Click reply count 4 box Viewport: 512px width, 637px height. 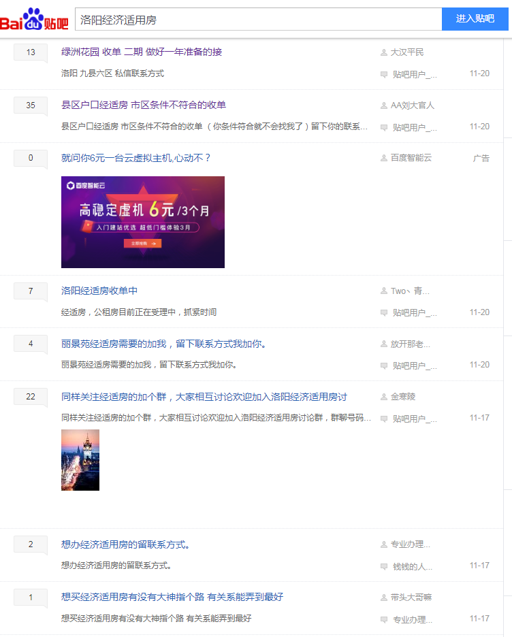31,344
